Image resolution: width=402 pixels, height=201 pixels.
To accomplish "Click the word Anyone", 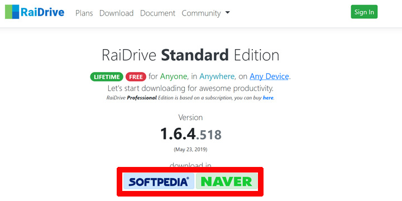I will pyautogui.click(x=173, y=76).
